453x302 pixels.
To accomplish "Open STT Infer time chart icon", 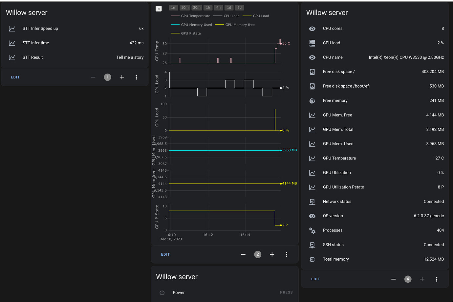I will coord(12,43).
